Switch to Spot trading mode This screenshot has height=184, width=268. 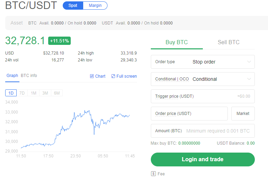73,6
